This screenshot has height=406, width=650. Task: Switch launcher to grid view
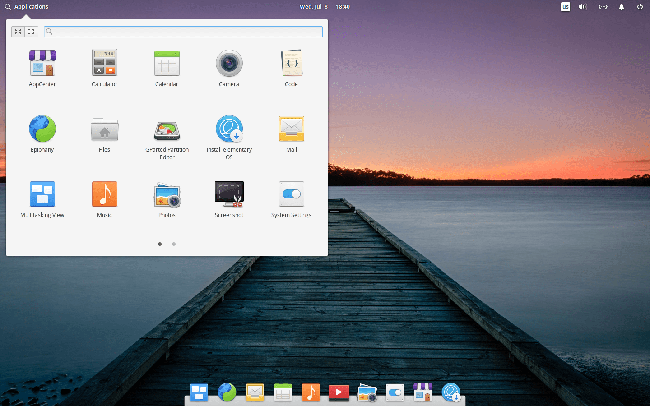(18, 32)
